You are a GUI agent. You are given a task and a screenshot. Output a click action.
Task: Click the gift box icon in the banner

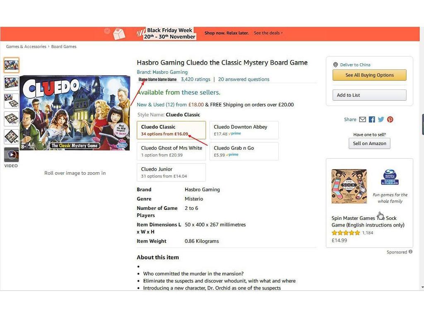120,33
